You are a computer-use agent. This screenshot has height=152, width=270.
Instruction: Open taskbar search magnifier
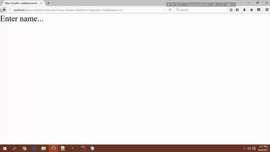pos(14,148)
